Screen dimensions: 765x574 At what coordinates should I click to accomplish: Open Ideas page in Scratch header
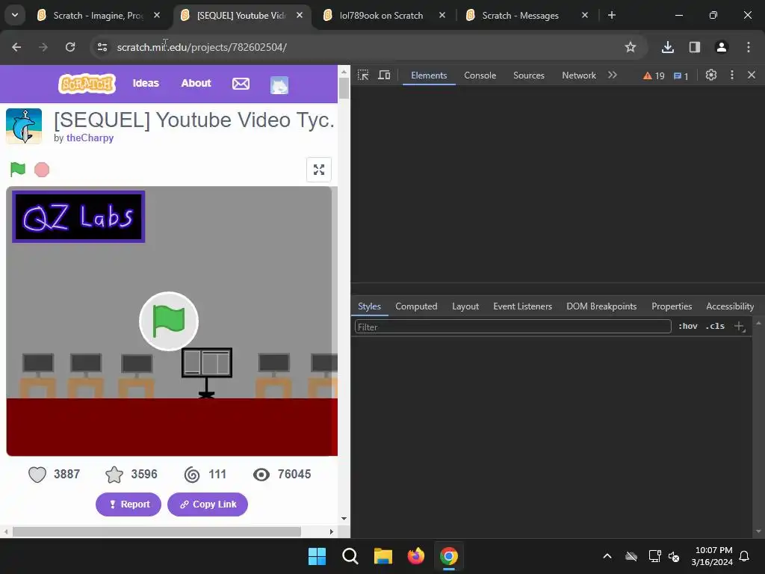click(146, 83)
